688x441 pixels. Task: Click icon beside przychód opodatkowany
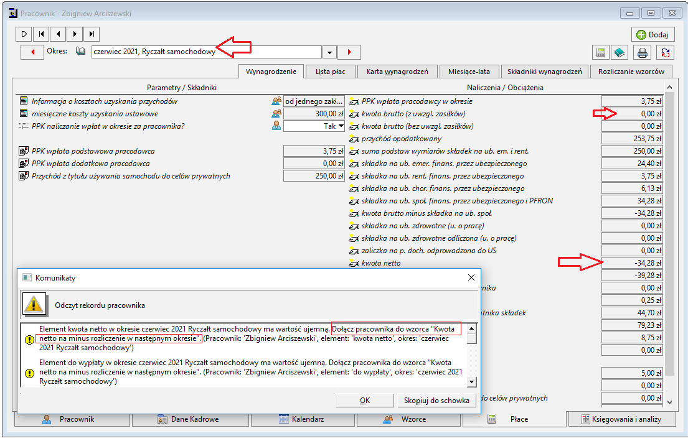[354, 139]
